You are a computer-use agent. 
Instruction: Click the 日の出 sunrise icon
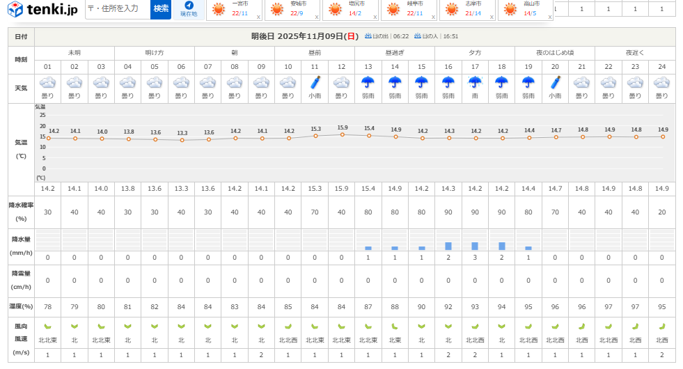pyautogui.click(x=368, y=36)
